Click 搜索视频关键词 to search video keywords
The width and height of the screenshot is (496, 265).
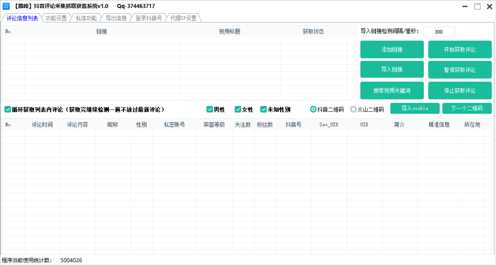tap(392, 90)
